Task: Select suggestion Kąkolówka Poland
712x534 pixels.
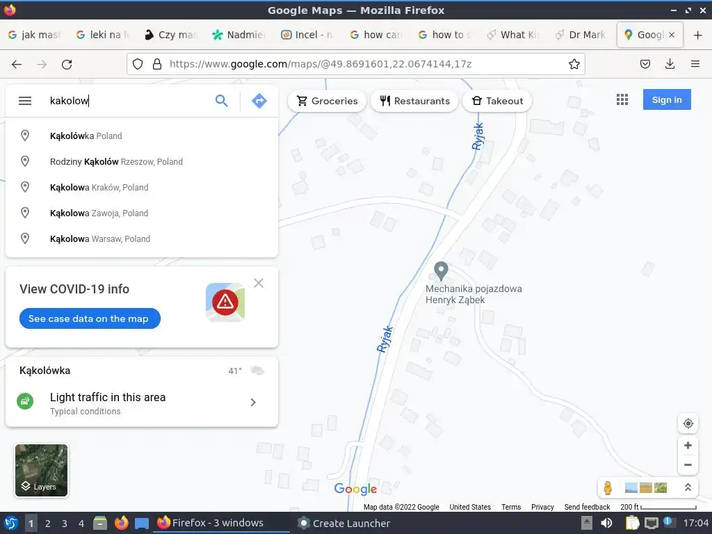Action: tap(142, 136)
